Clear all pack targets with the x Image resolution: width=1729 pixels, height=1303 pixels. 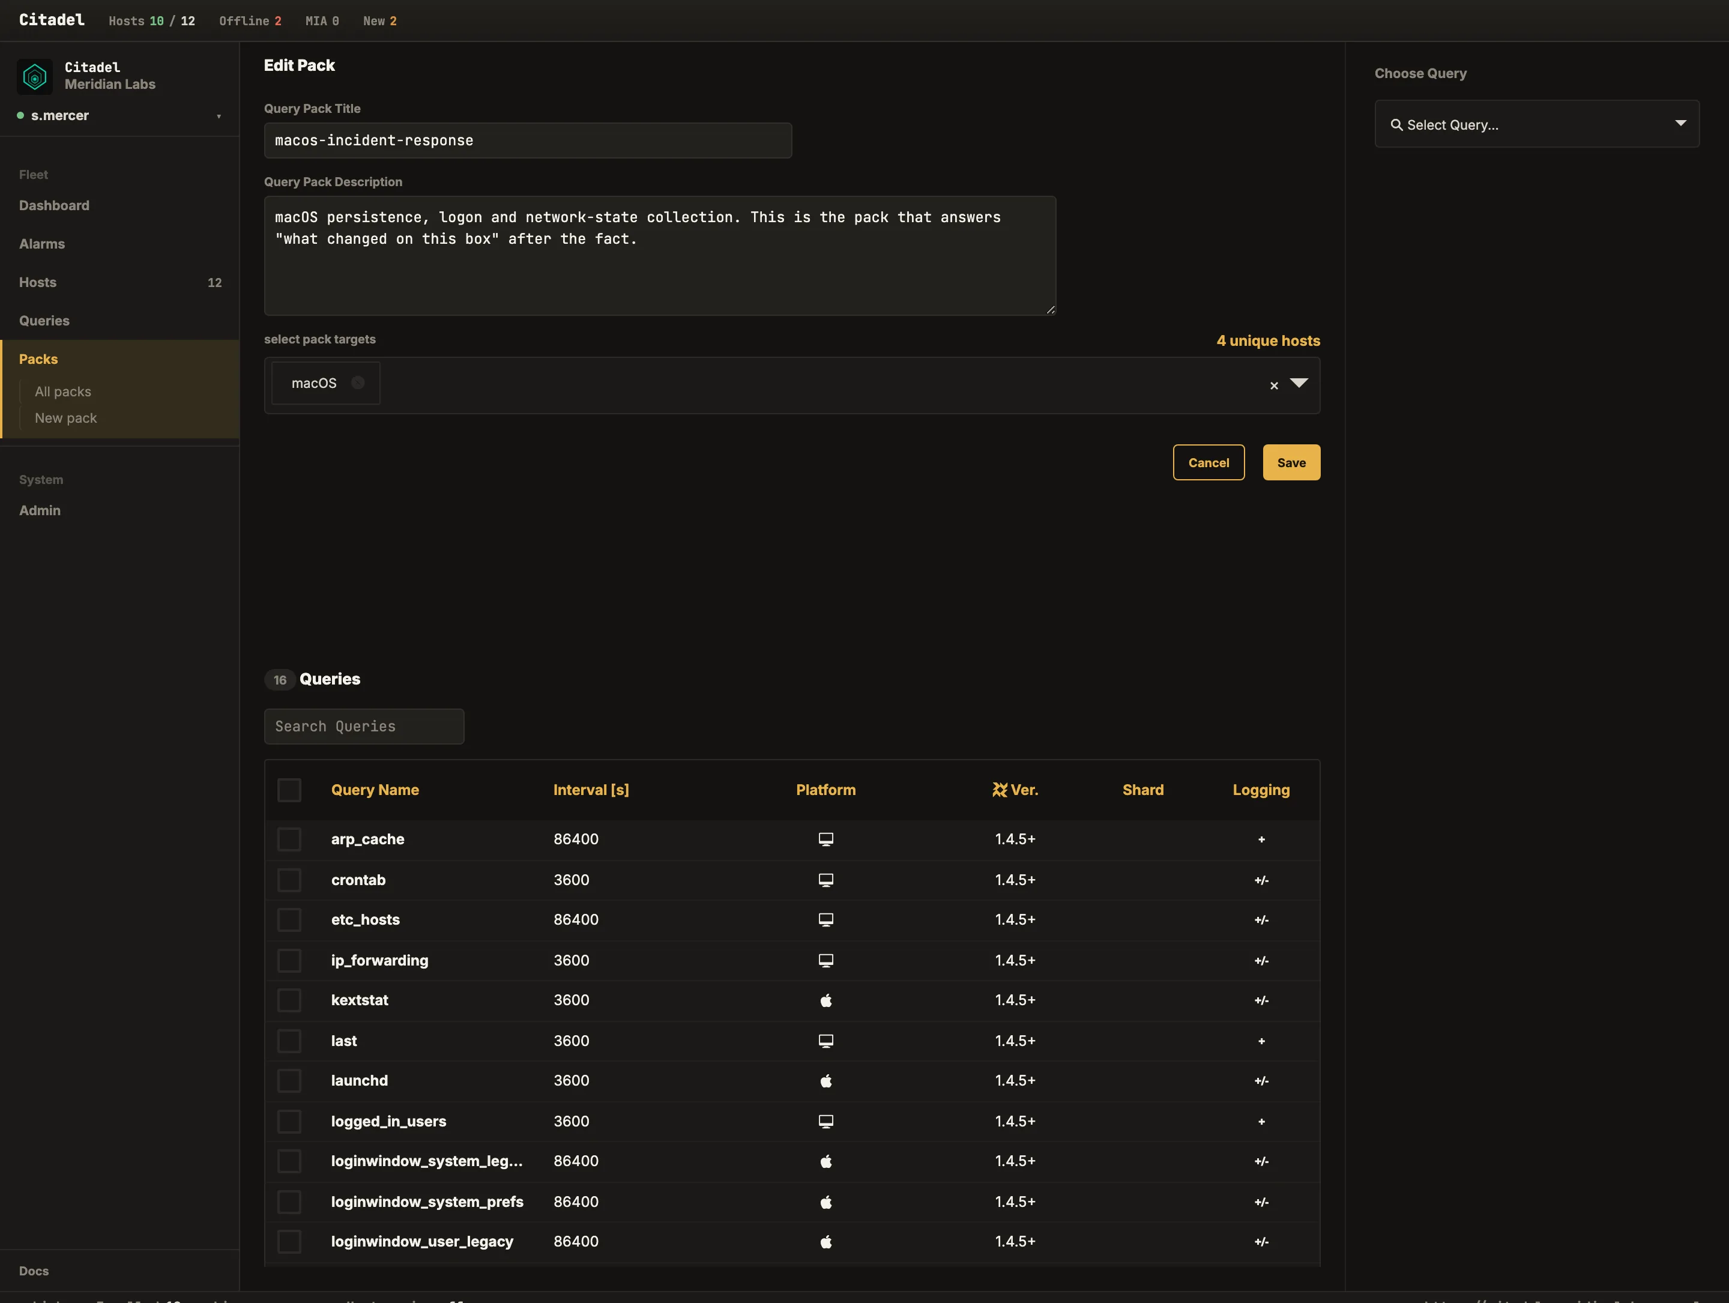click(x=1274, y=385)
